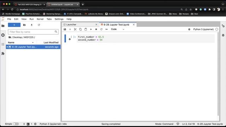Open the Edit menu

click(16, 19)
